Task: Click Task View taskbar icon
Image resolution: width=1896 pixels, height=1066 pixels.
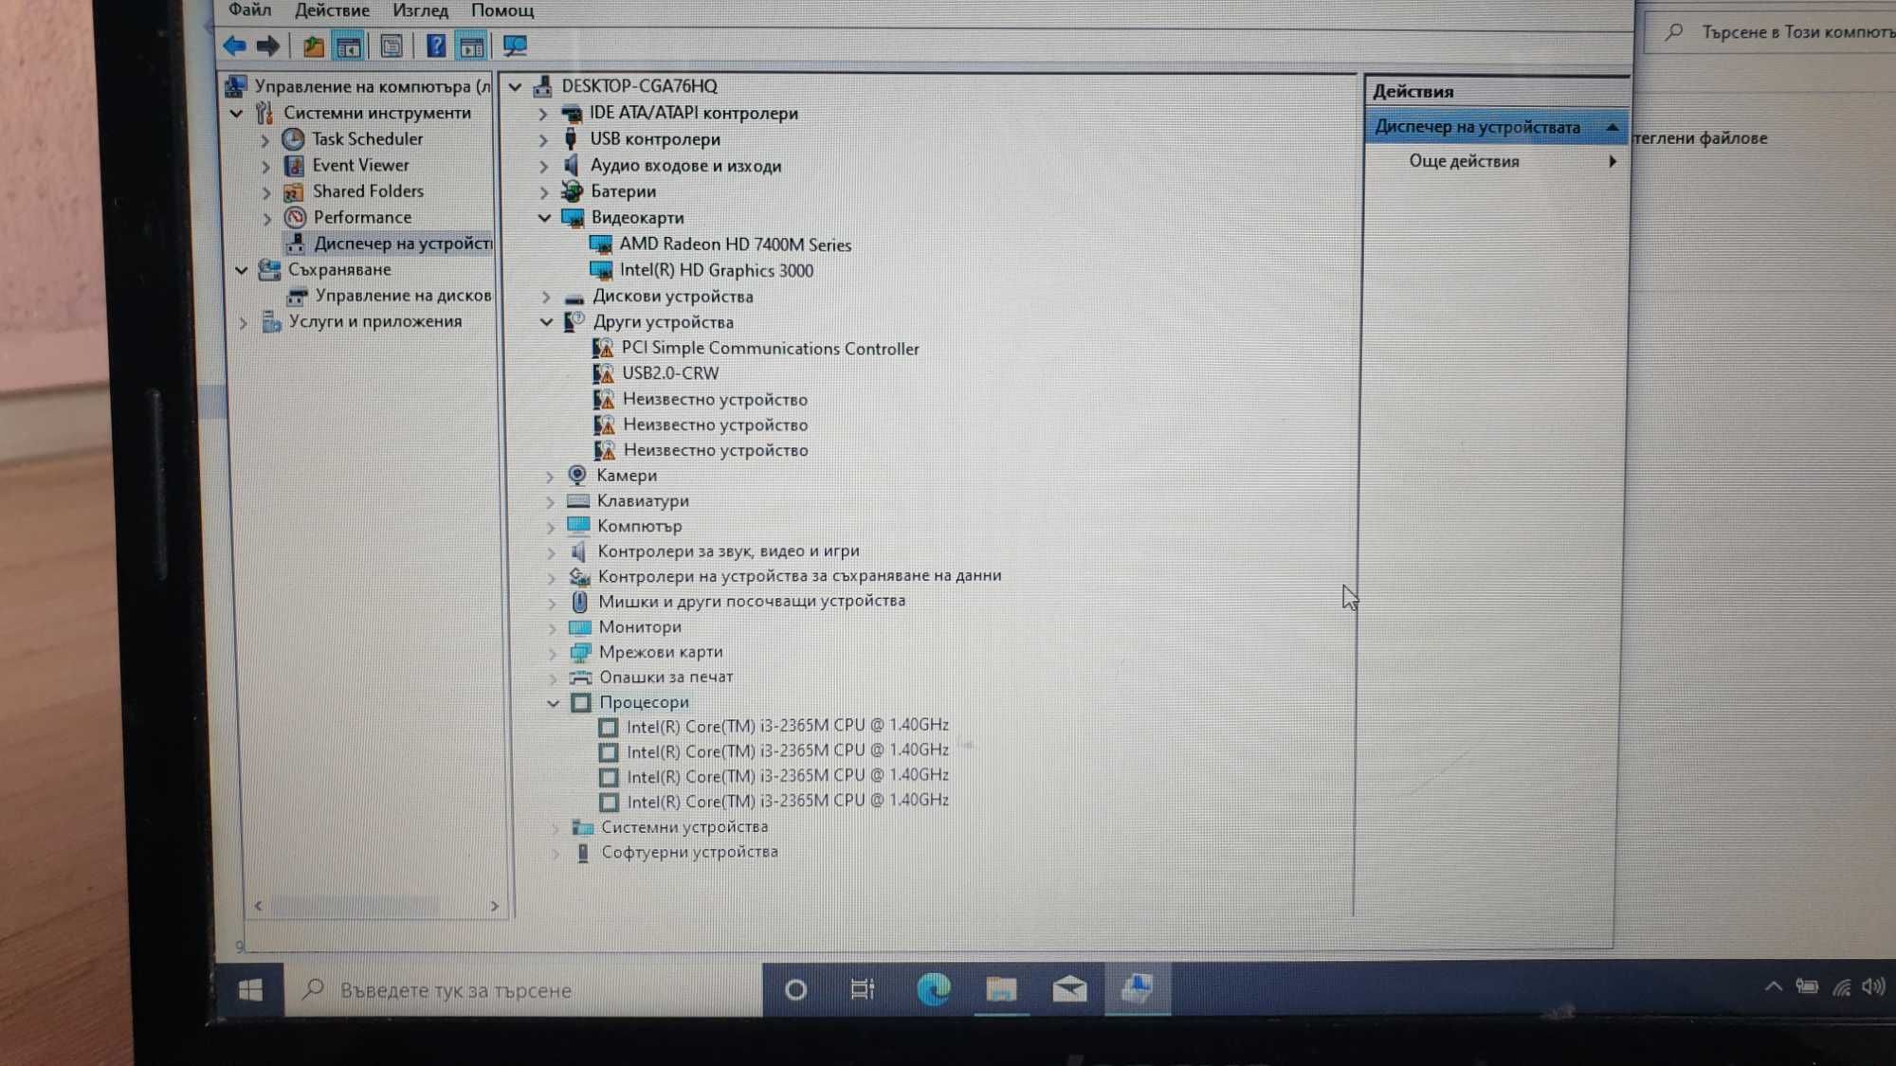Action: (x=862, y=989)
